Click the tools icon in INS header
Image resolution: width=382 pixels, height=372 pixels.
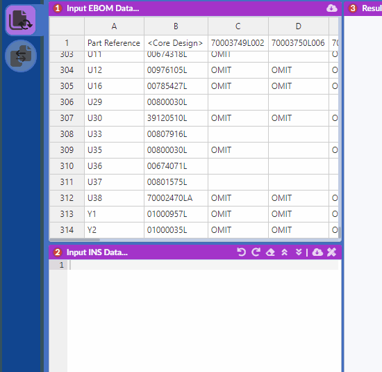[331, 252]
